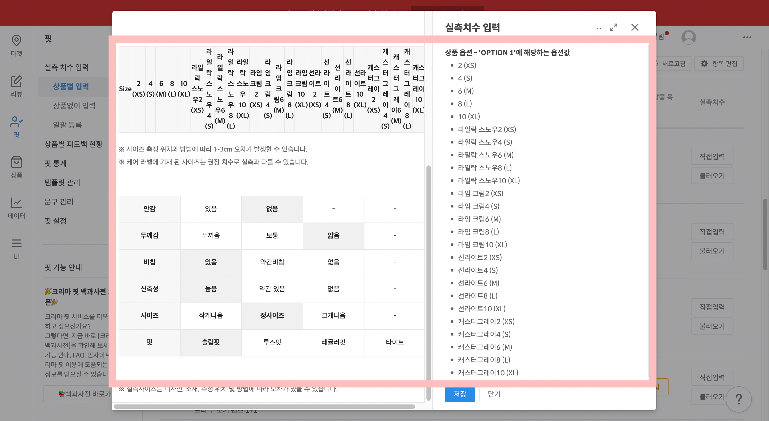Open the profile avatar in the header
769x421 pixels.
point(689,37)
